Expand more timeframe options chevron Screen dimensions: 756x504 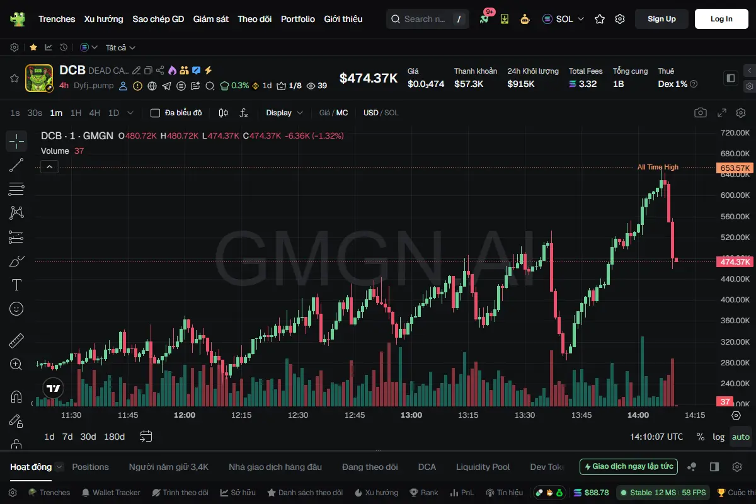coord(130,113)
